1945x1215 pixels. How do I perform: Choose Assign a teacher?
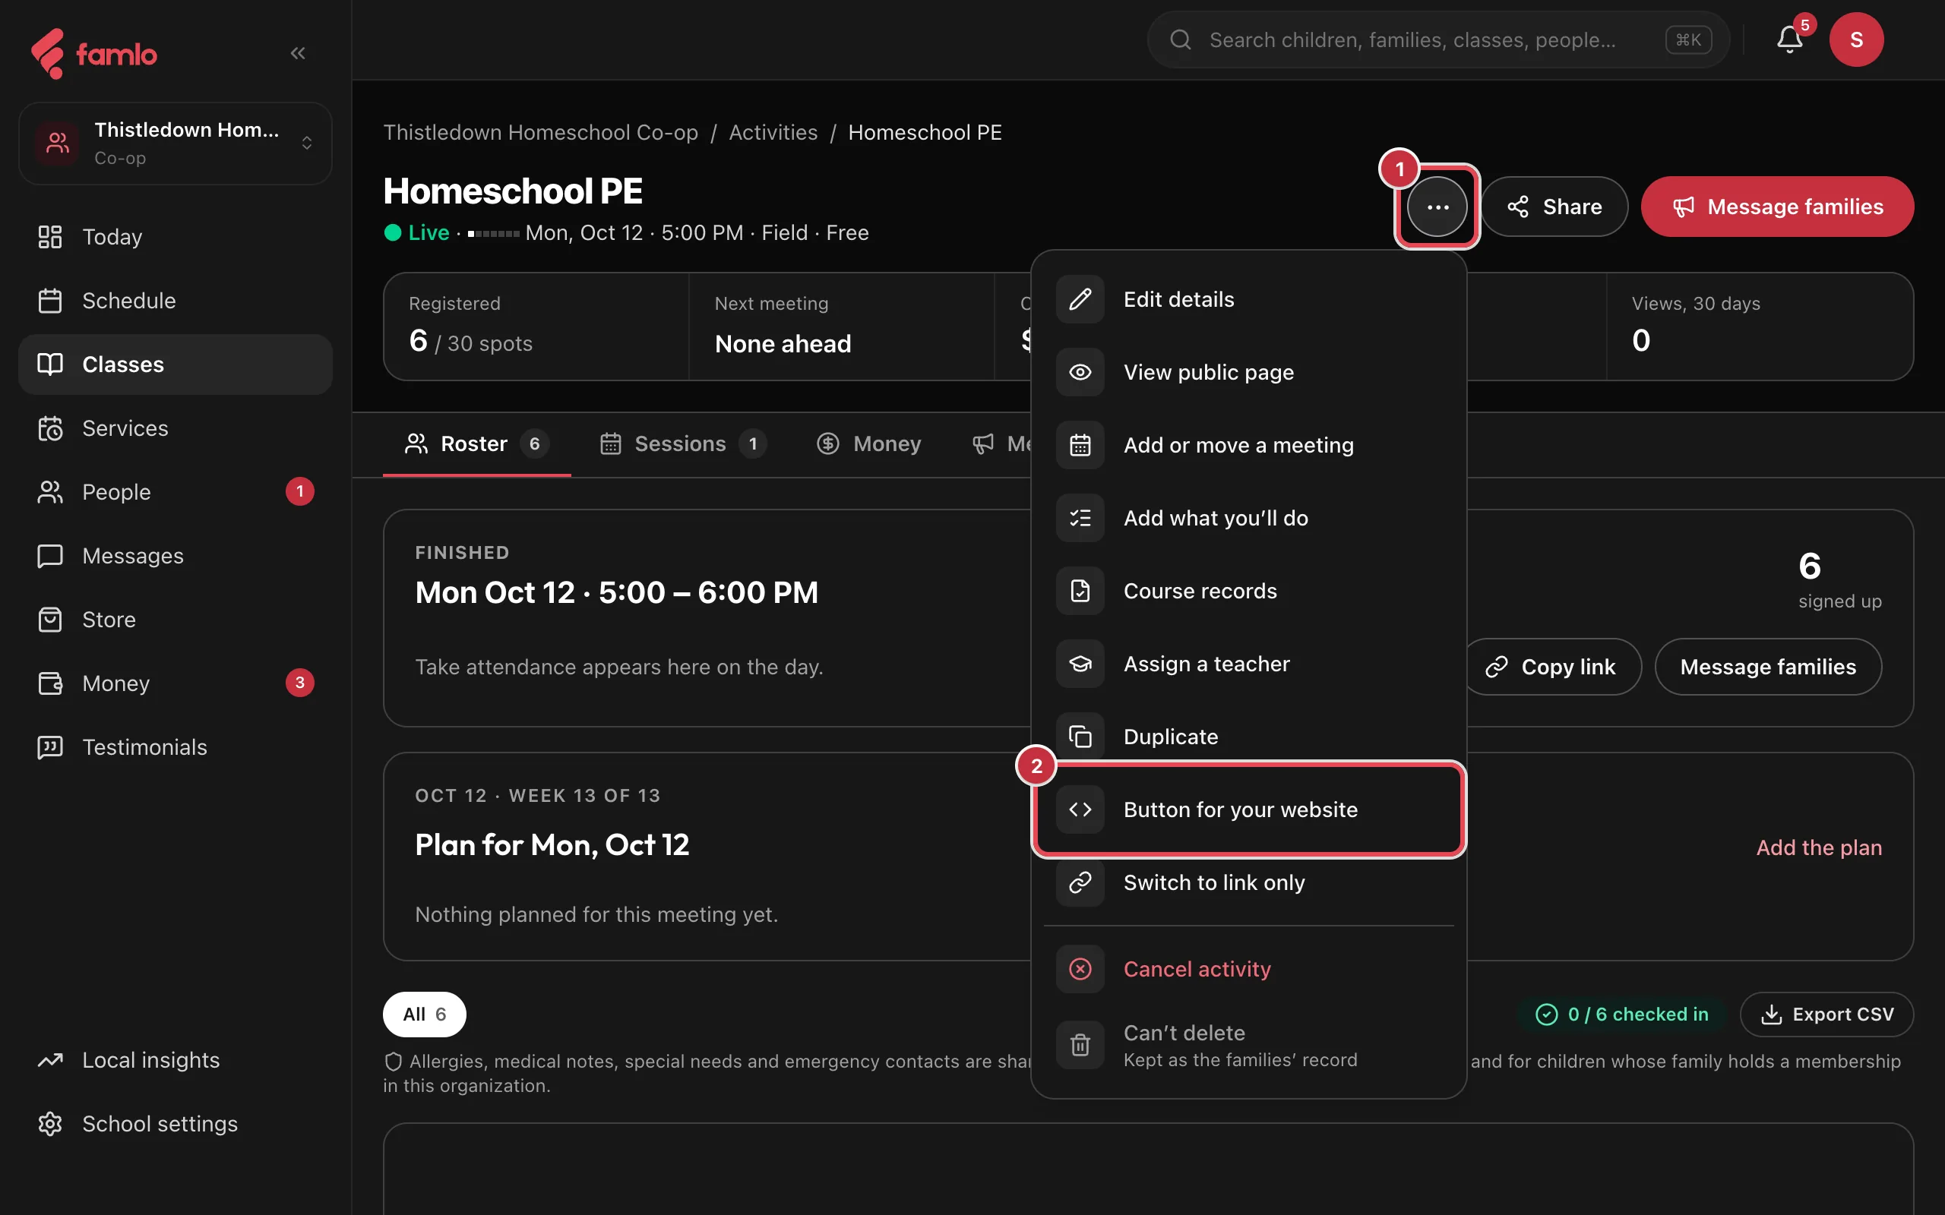1249,664
